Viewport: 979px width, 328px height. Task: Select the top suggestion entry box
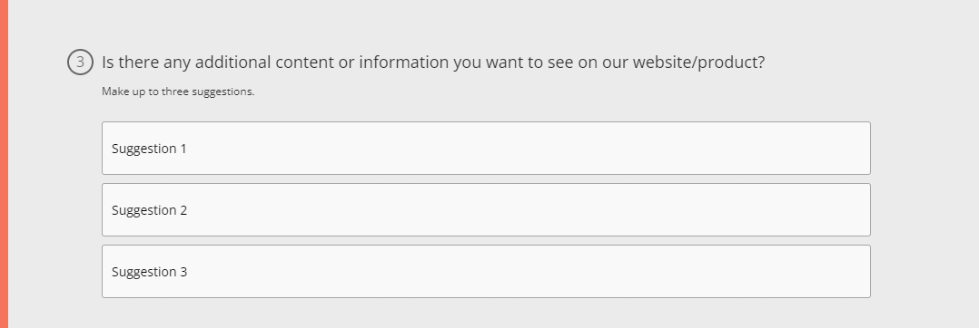[486, 148]
